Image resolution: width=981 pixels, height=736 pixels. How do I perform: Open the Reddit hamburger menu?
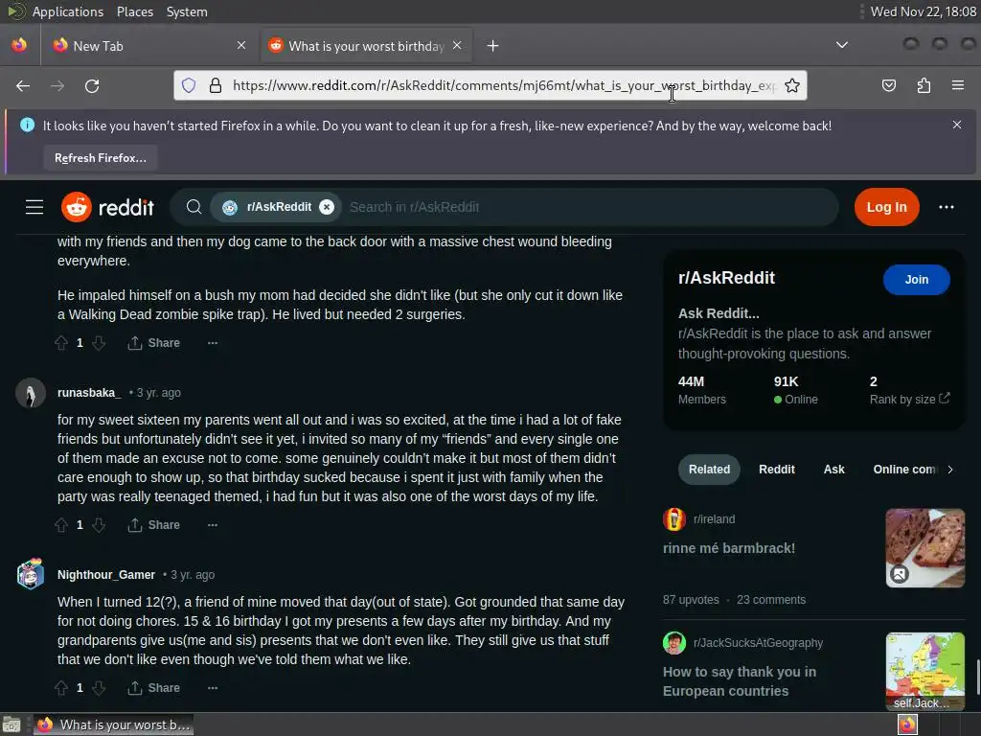pos(34,207)
